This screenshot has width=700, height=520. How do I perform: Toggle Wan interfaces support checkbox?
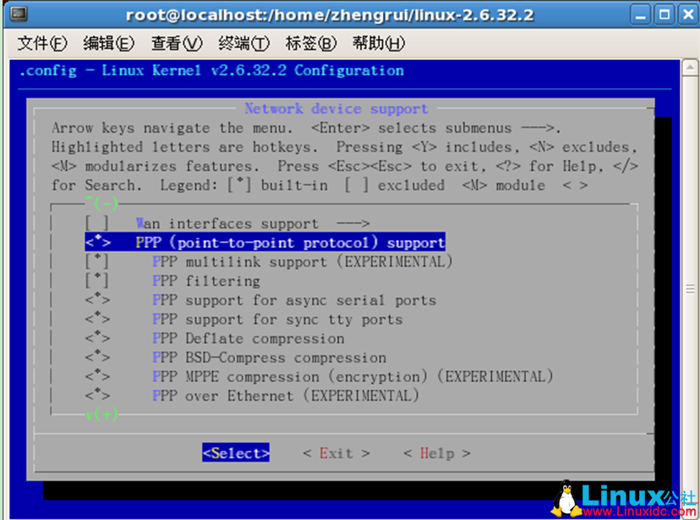97,223
